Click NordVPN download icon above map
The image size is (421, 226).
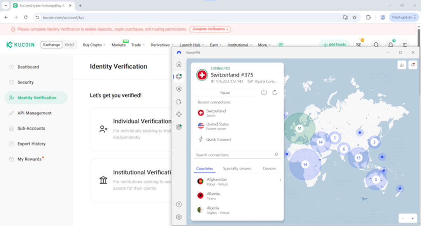click(402, 65)
